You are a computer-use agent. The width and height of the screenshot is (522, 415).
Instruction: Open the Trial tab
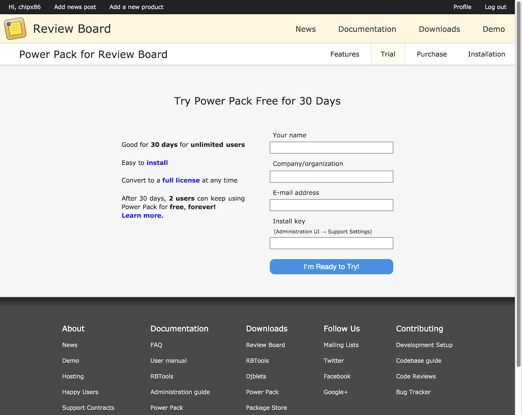(388, 54)
